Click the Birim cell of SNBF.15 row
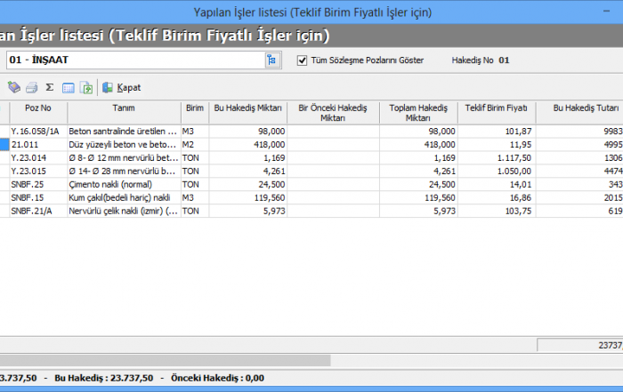Screen dimensions: 623x392 tap(193, 197)
